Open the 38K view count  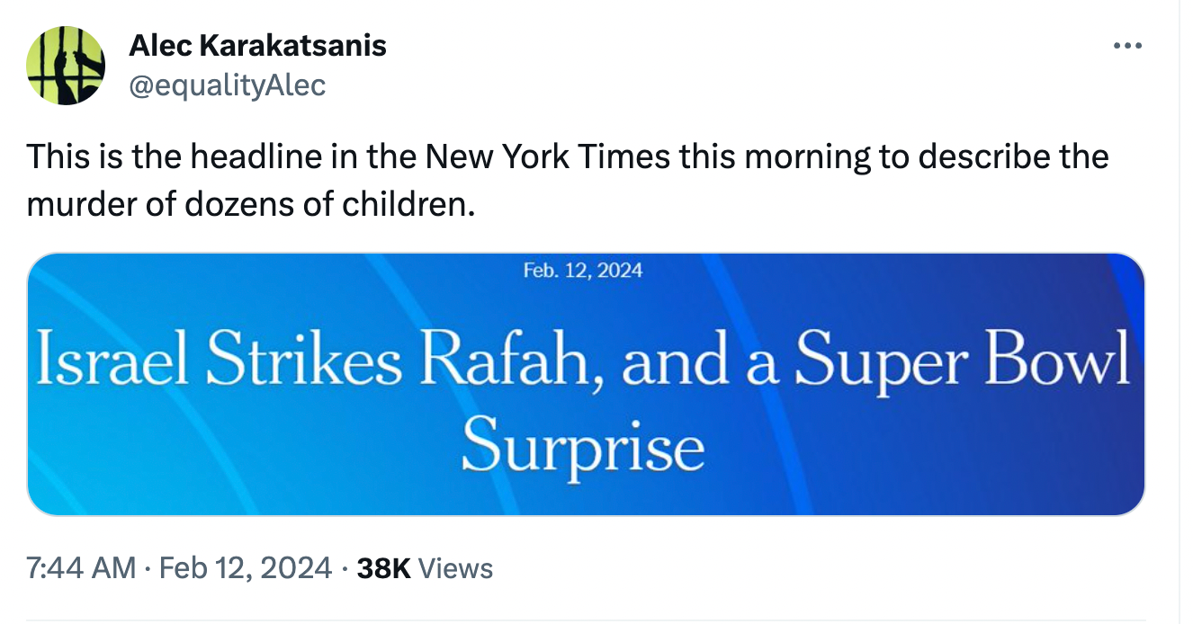[383, 567]
